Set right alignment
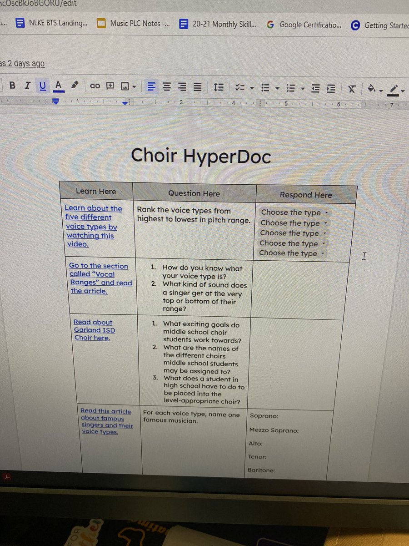 [182, 86]
